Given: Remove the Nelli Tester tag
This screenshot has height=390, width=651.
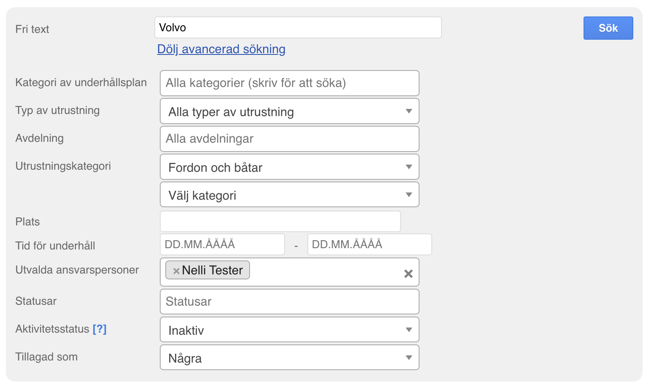Looking at the screenshot, I should [x=176, y=271].
